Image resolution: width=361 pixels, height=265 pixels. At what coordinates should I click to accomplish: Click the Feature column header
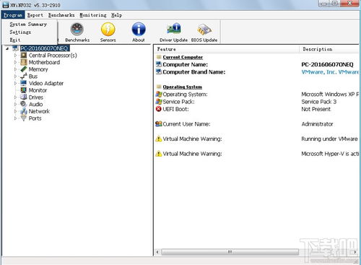pos(227,49)
